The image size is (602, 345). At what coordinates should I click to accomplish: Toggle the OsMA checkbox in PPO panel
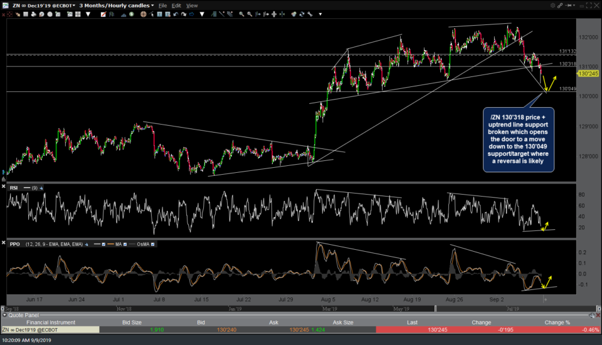[x=152, y=244]
